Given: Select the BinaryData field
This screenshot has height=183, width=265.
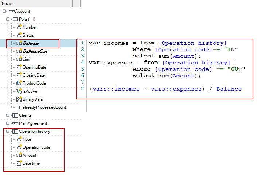Looking at the screenshot, I should tap(32, 99).
